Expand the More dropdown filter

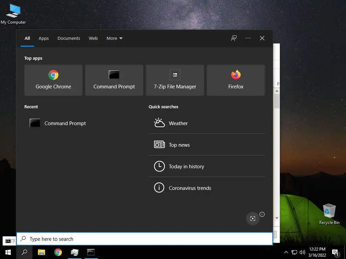(114, 38)
